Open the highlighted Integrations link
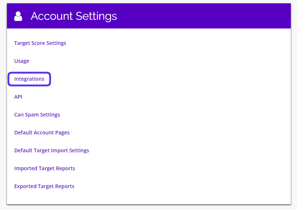This screenshot has height=210, width=297. [x=29, y=79]
